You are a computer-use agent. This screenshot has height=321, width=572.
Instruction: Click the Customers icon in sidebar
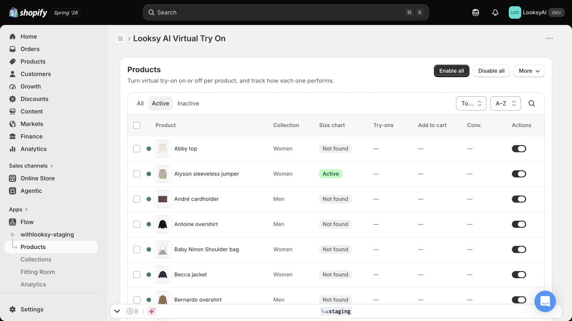13,74
